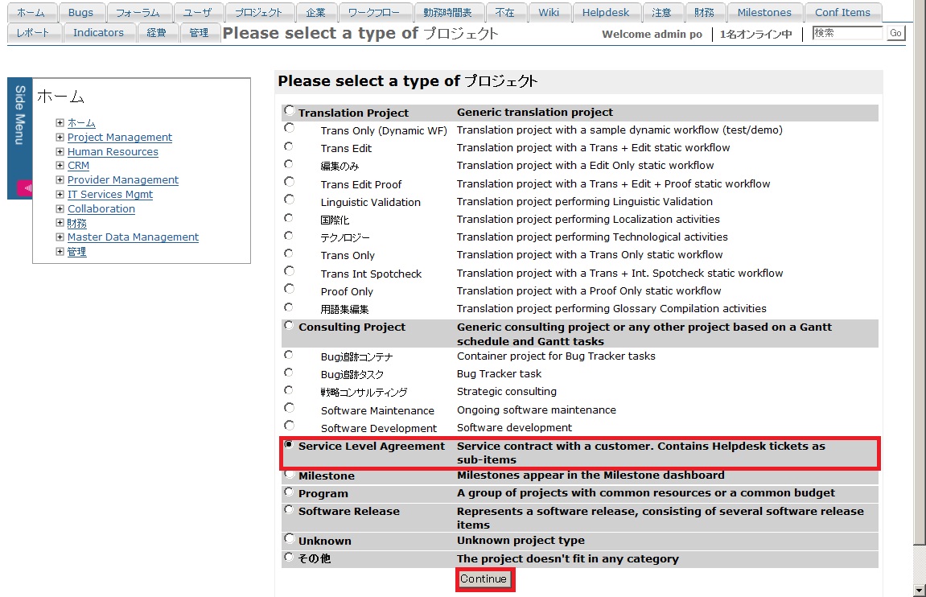This screenshot has width=926, height=597.
Task: Choose the Program radio button
Action: pyautogui.click(x=289, y=492)
